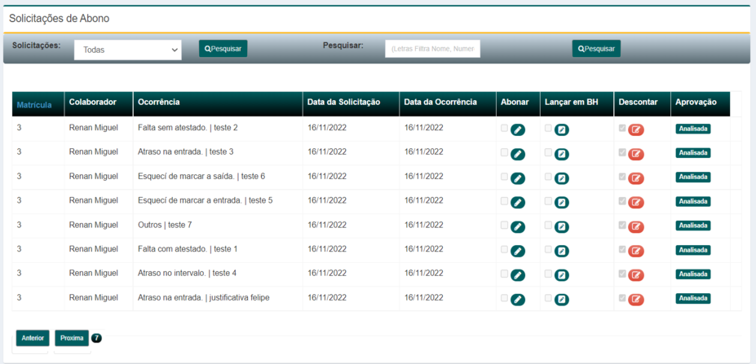Click the Data da Solicitação column header
This screenshot has height=364, width=756.
343,103
